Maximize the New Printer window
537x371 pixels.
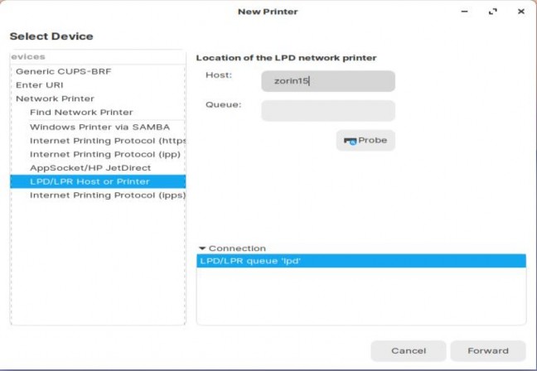coord(493,12)
